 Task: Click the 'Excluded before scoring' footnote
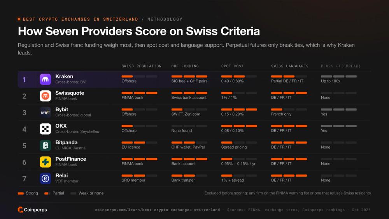287,193
